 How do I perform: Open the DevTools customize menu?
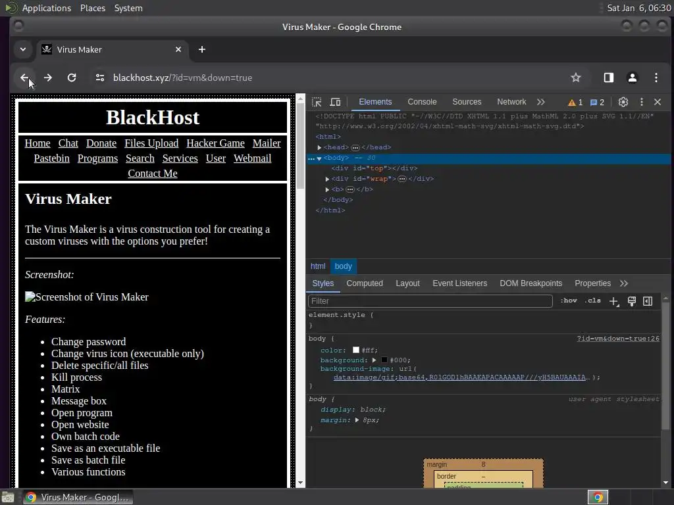[x=642, y=102]
